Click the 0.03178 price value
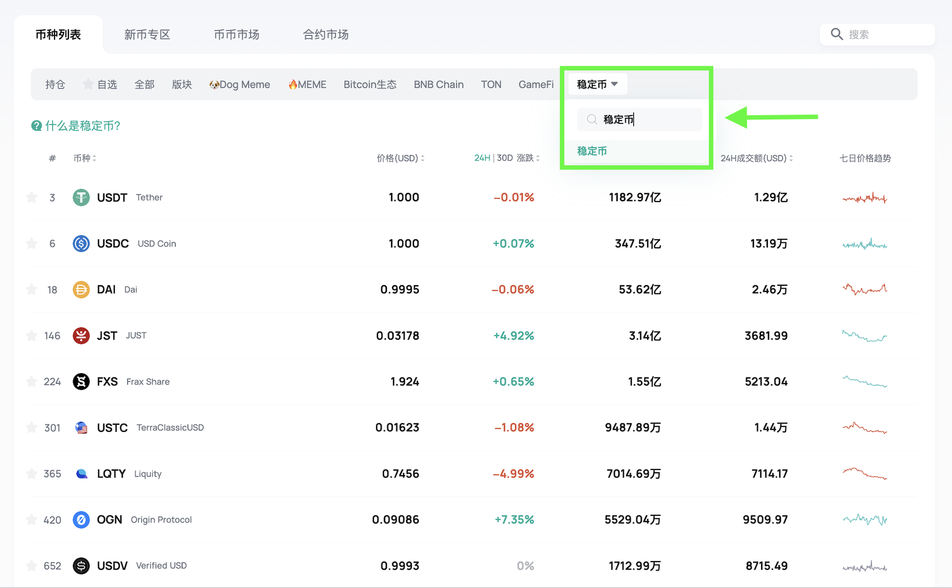The height and width of the screenshot is (588, 952). 397,335
